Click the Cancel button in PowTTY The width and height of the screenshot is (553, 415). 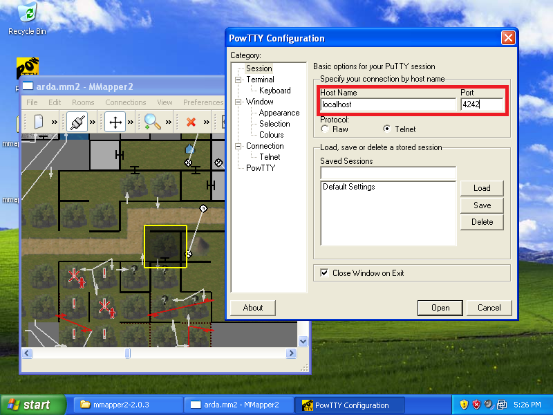click(489, 308)
